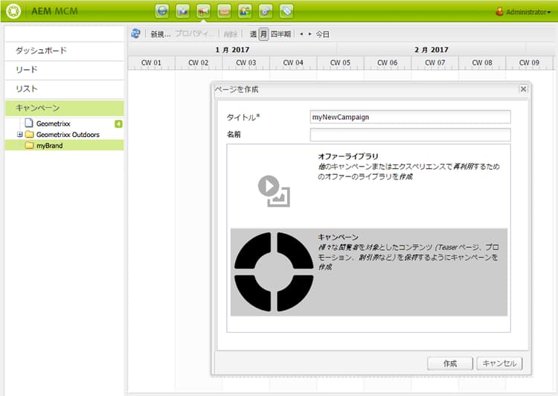The image size is (558, 396).
Task: Click the キャンセル button
Action: click(499, 363)
